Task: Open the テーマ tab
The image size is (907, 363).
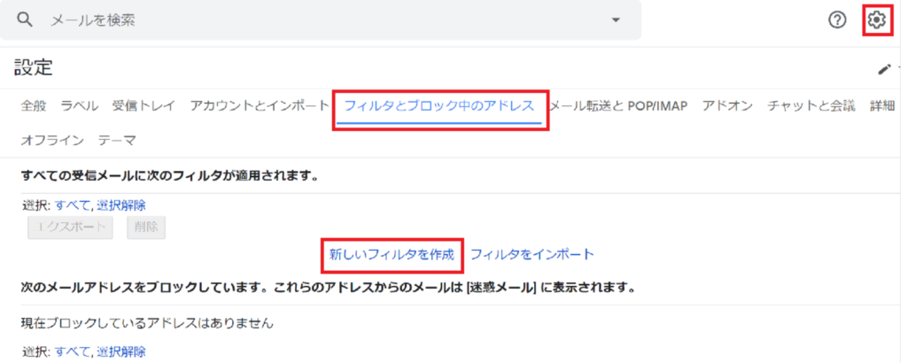Action: [x=117, y=141]
